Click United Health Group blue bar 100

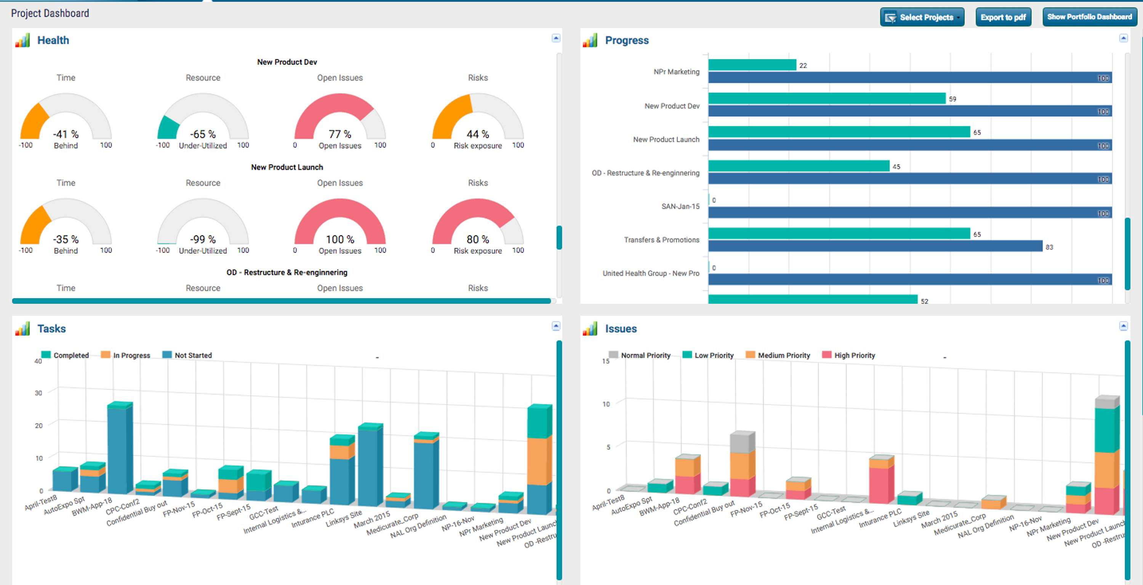910,280
